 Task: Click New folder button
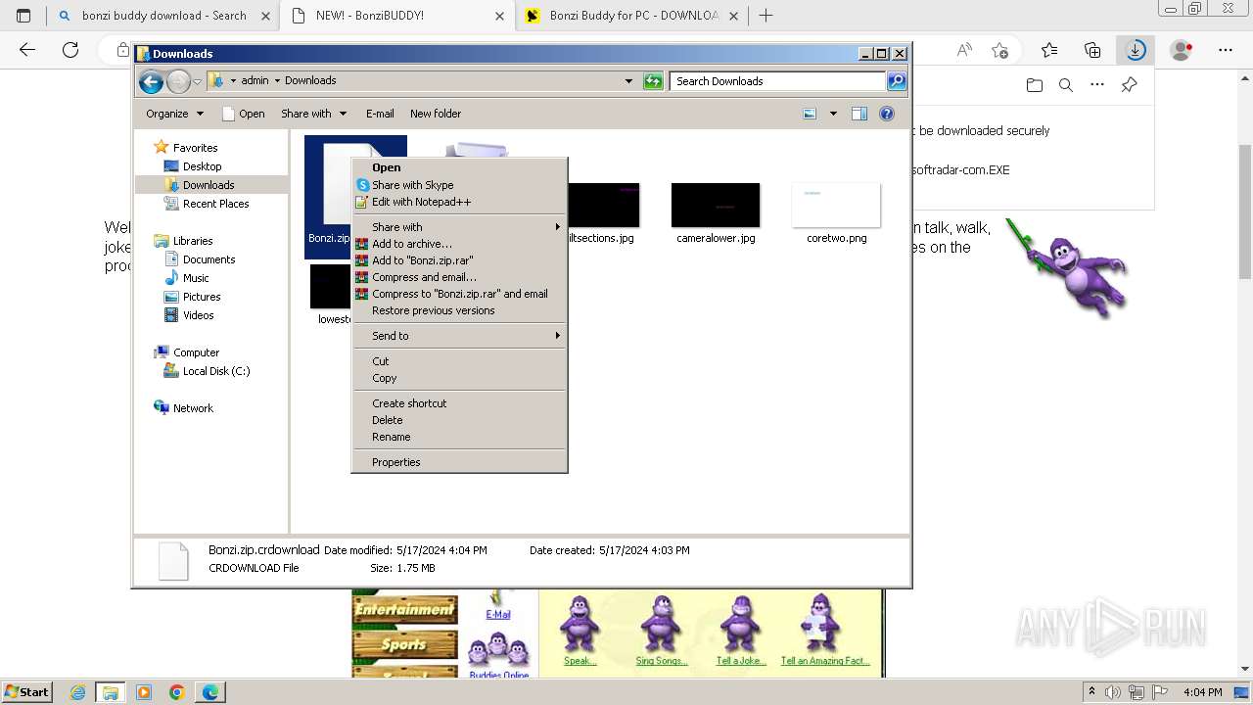(436, 114)
